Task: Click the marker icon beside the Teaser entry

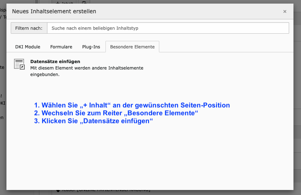Action: click(x=58, y=192)
